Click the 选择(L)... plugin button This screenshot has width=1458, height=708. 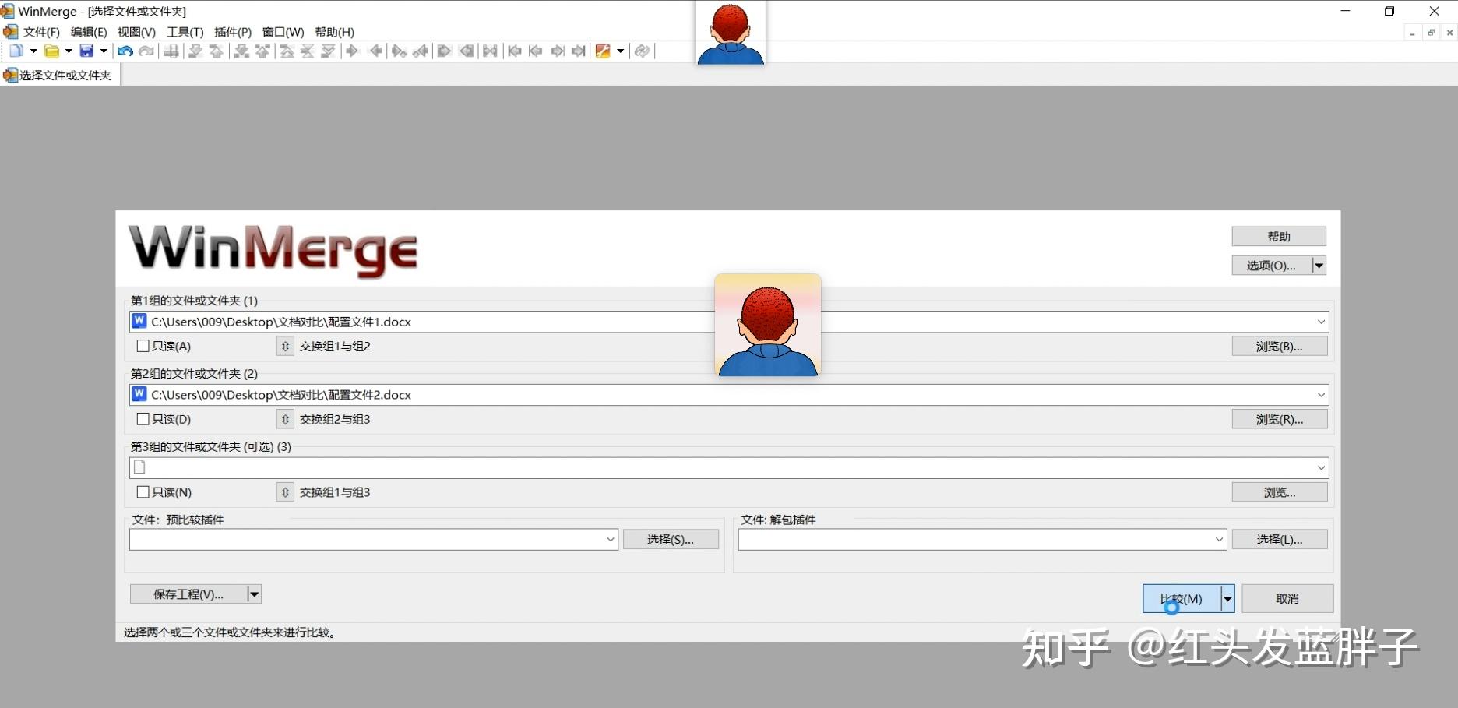1280,539
